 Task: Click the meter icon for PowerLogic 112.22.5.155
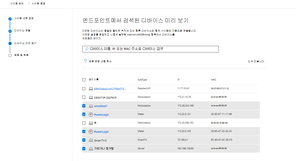pyautogui.click(x=91, y=132)
